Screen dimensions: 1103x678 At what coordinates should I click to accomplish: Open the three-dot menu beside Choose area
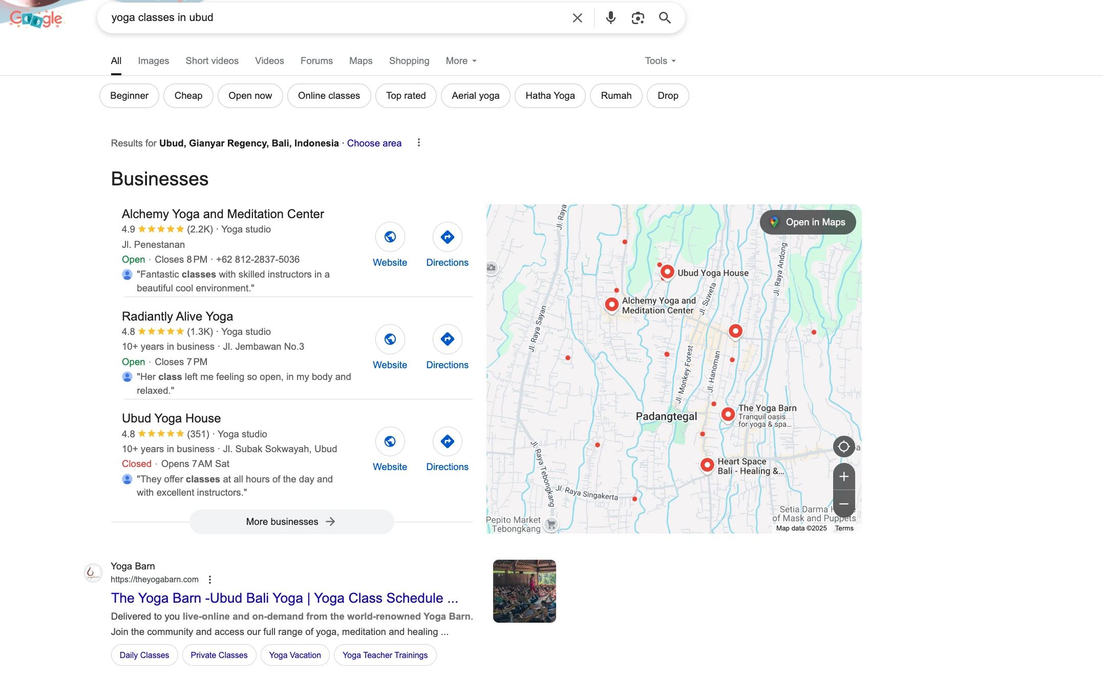pyautogui.click(x=419, y=143)
